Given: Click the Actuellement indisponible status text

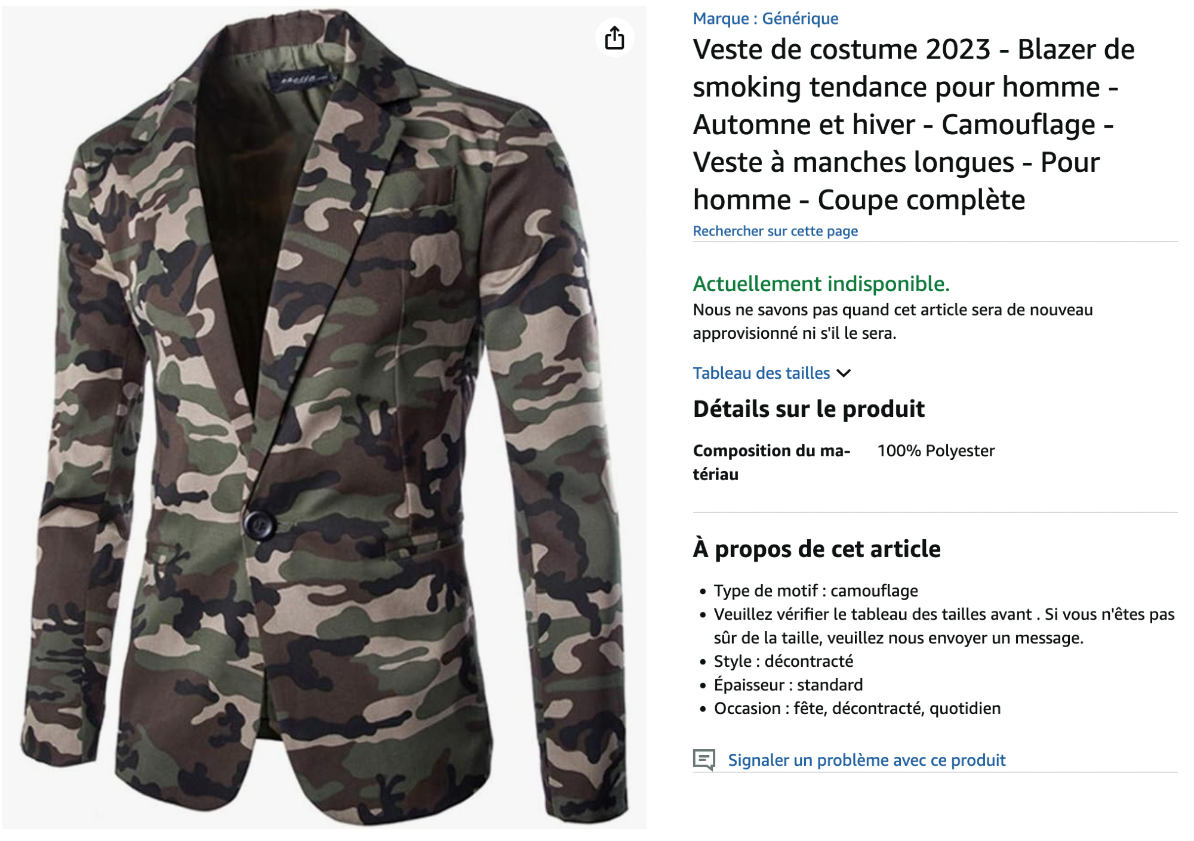Looking at the screenshot, I should 821,284.
